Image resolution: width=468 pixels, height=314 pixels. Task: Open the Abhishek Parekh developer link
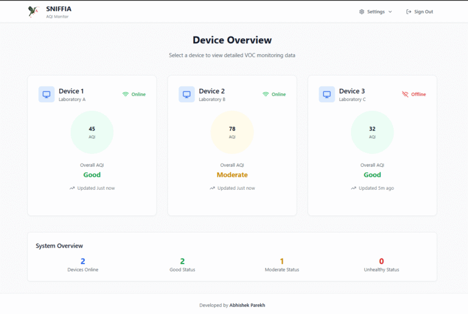[249, 305]
